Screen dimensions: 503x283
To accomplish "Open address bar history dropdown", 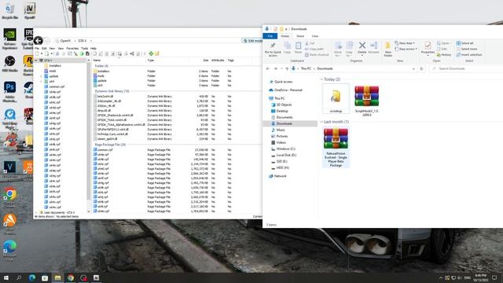I will 413,68.
